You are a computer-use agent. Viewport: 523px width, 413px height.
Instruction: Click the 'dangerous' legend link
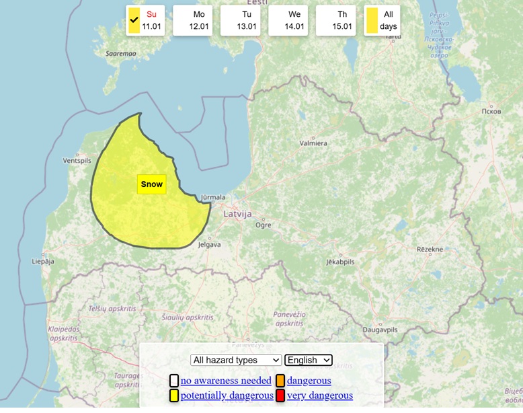click(309, 381)
